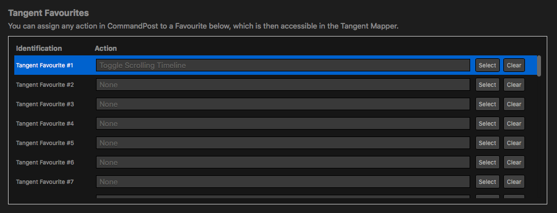The width and height of the screenshot is (557, 213).
Task: Clear Tangent Favourite #3
Action: (514, 104)
